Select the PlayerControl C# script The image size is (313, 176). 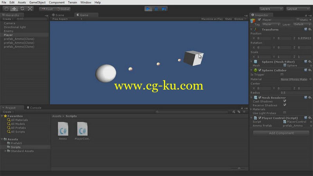click(82, 131)
